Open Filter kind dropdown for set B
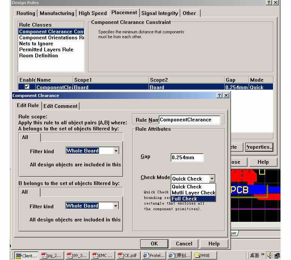This screenshot has width=291, height=260. click(x=115, y=206)
